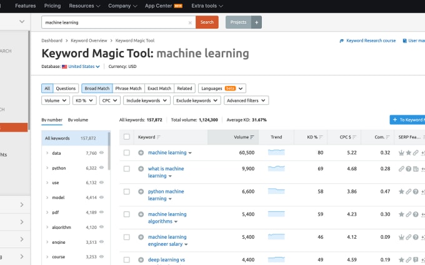The image size is (425, 265).
Task: Open the 'machine learning algorithms' keyword link
Action: point(167,218)
